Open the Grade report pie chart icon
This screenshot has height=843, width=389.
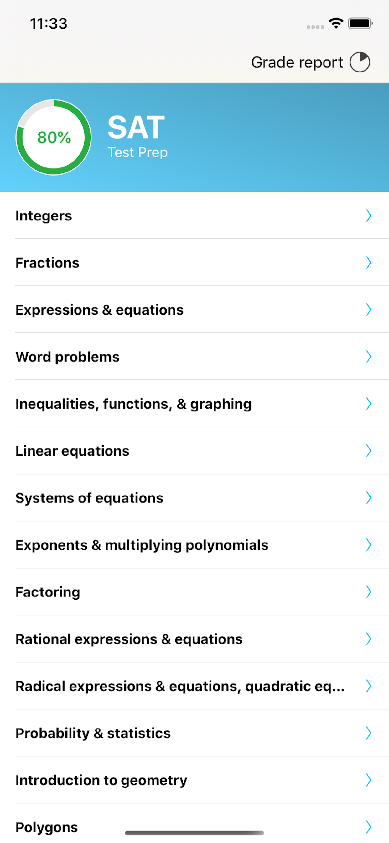click(x=360, y=62)
